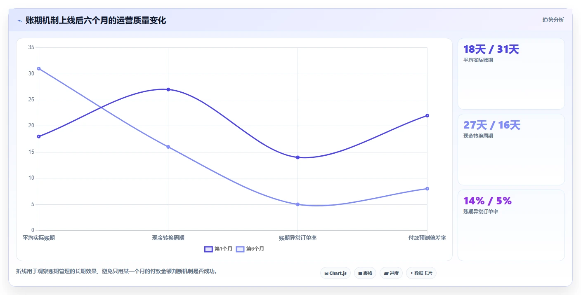The height and width of the screenshot is (295, 581).
Task: Click 第1个月 data point at 账期异常订单率 (14)
Action: (298, 157)
